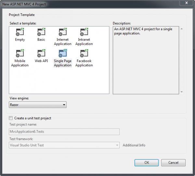Click the 'Facebook Application' label text
The height and width of the screenshot is (176, 195).
pos(84,63)
